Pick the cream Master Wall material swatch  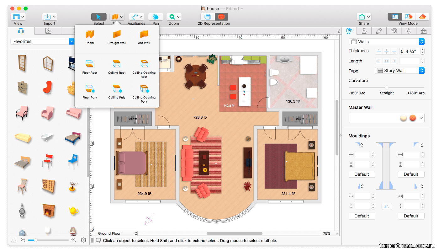(x=404, y=118)
